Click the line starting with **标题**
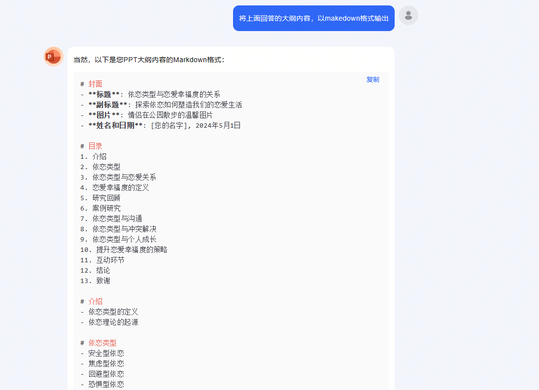The image size is (539, 390). point(150,94)
